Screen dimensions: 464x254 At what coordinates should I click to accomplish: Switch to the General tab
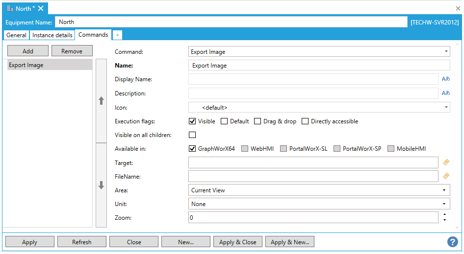pos(16,35)
